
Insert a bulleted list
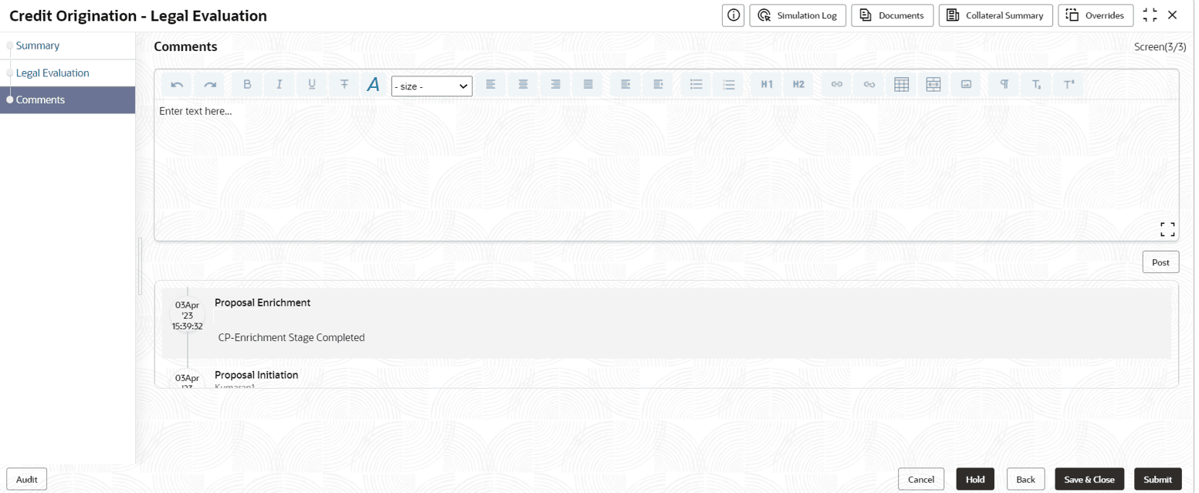[x=696, y=85]
